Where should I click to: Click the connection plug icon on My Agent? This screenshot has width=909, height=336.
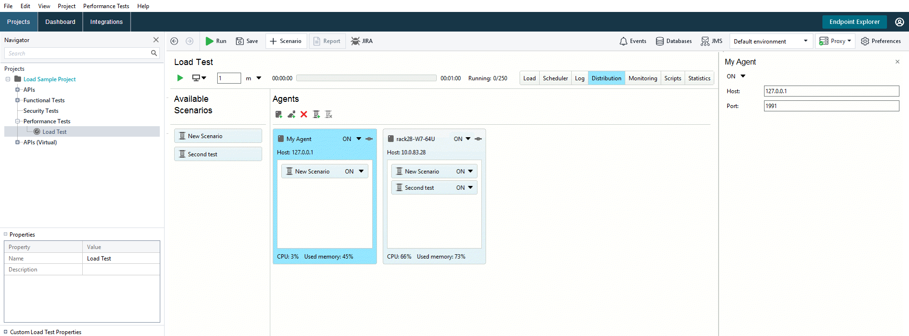tap(369, 139)
